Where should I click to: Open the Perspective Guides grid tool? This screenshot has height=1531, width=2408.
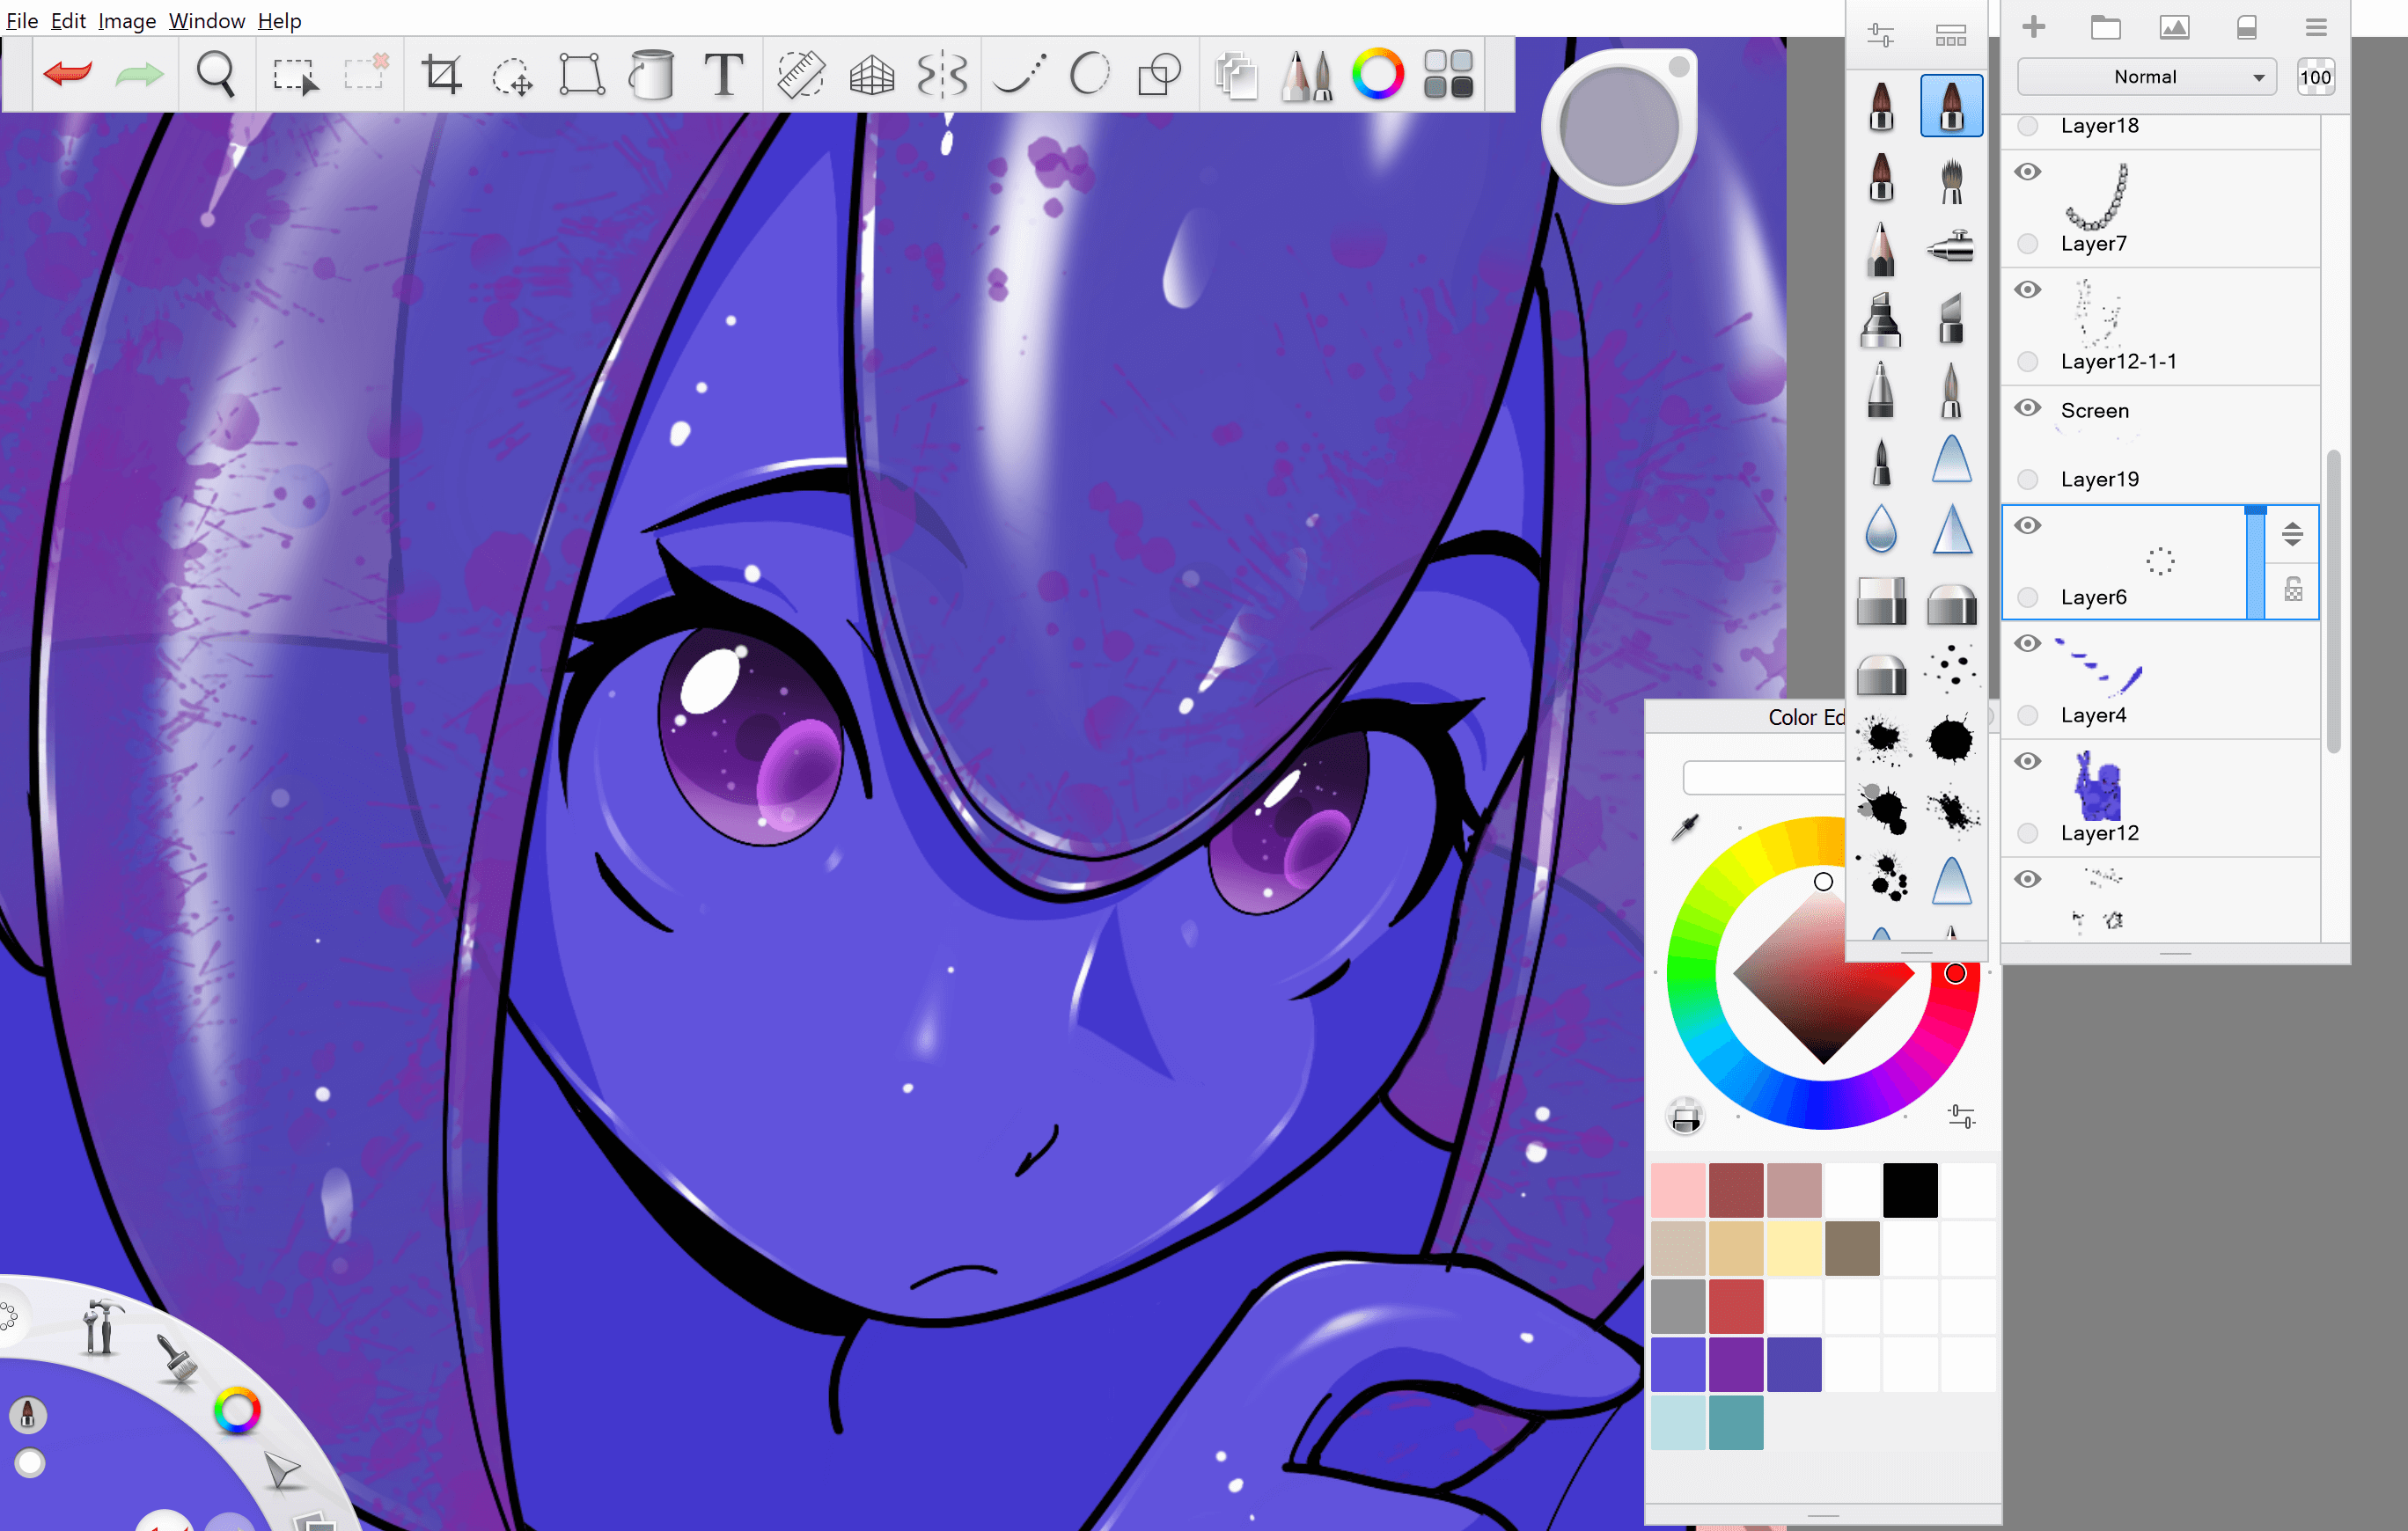point(871,74)
